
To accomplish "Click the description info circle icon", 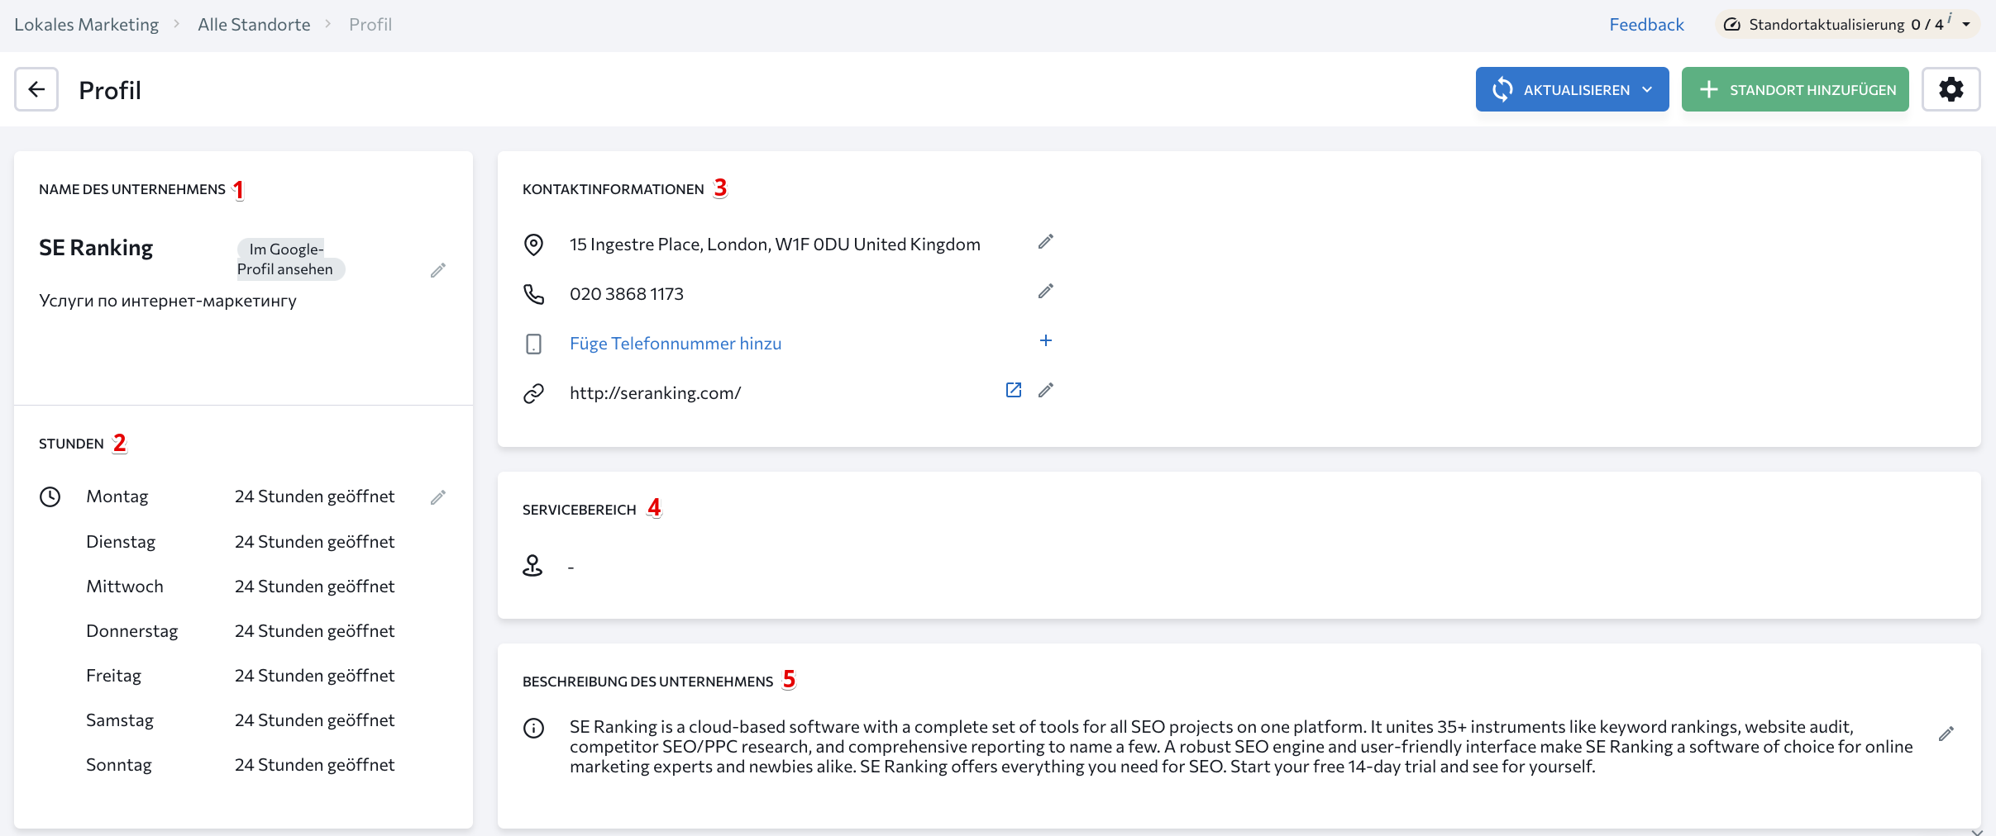I will coord(534,728).
